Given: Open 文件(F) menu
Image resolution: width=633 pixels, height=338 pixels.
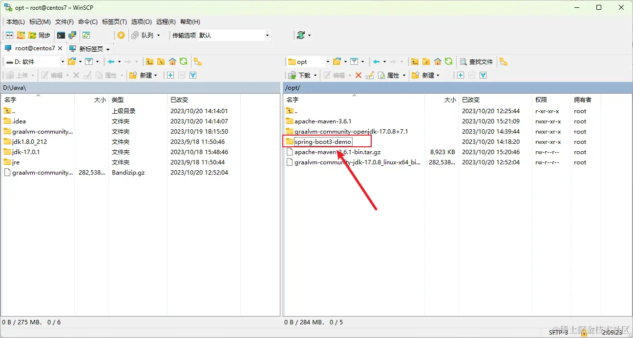Looking at the screenshot, I should point(64,22).
